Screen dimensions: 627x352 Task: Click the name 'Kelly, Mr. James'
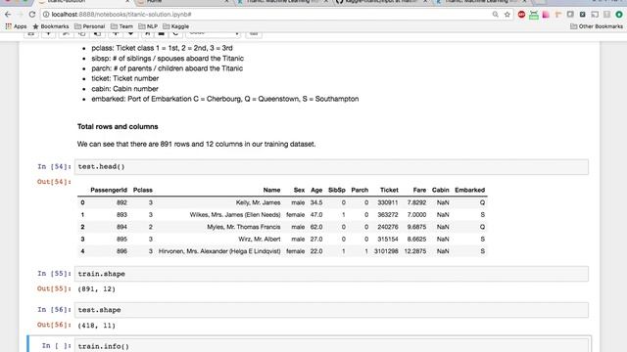[258, 202]
